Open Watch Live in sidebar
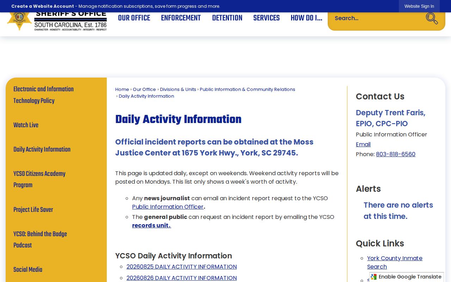 [x=26, y=125]
